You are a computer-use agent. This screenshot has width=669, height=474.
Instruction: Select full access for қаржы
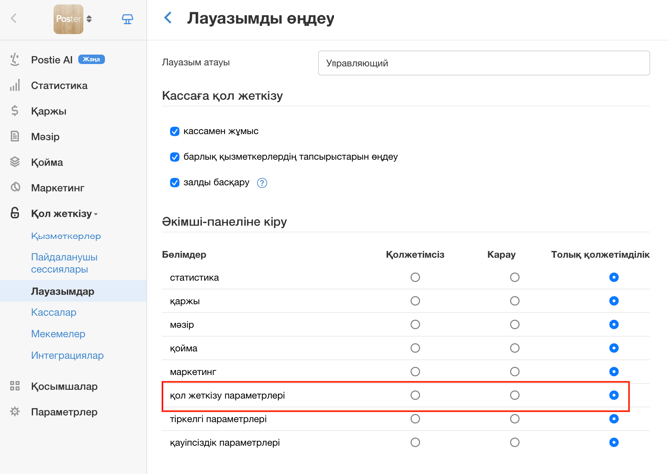coord(614,301)
